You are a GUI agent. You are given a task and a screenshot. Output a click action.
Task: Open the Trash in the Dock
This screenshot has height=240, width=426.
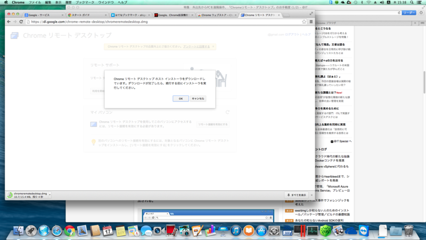point(408,231)
